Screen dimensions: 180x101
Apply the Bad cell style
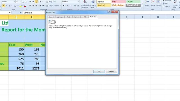(119, 2)
